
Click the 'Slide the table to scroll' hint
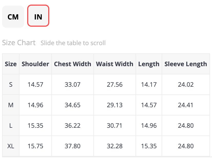[x=73, y=43]
